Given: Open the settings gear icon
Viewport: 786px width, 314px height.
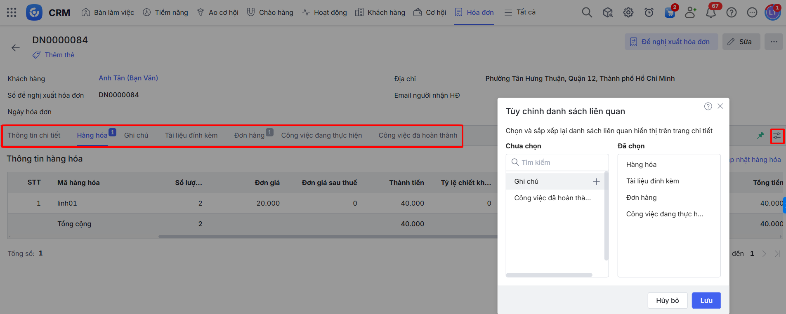Looking at the screenshot, I should [x=628, y=12].
